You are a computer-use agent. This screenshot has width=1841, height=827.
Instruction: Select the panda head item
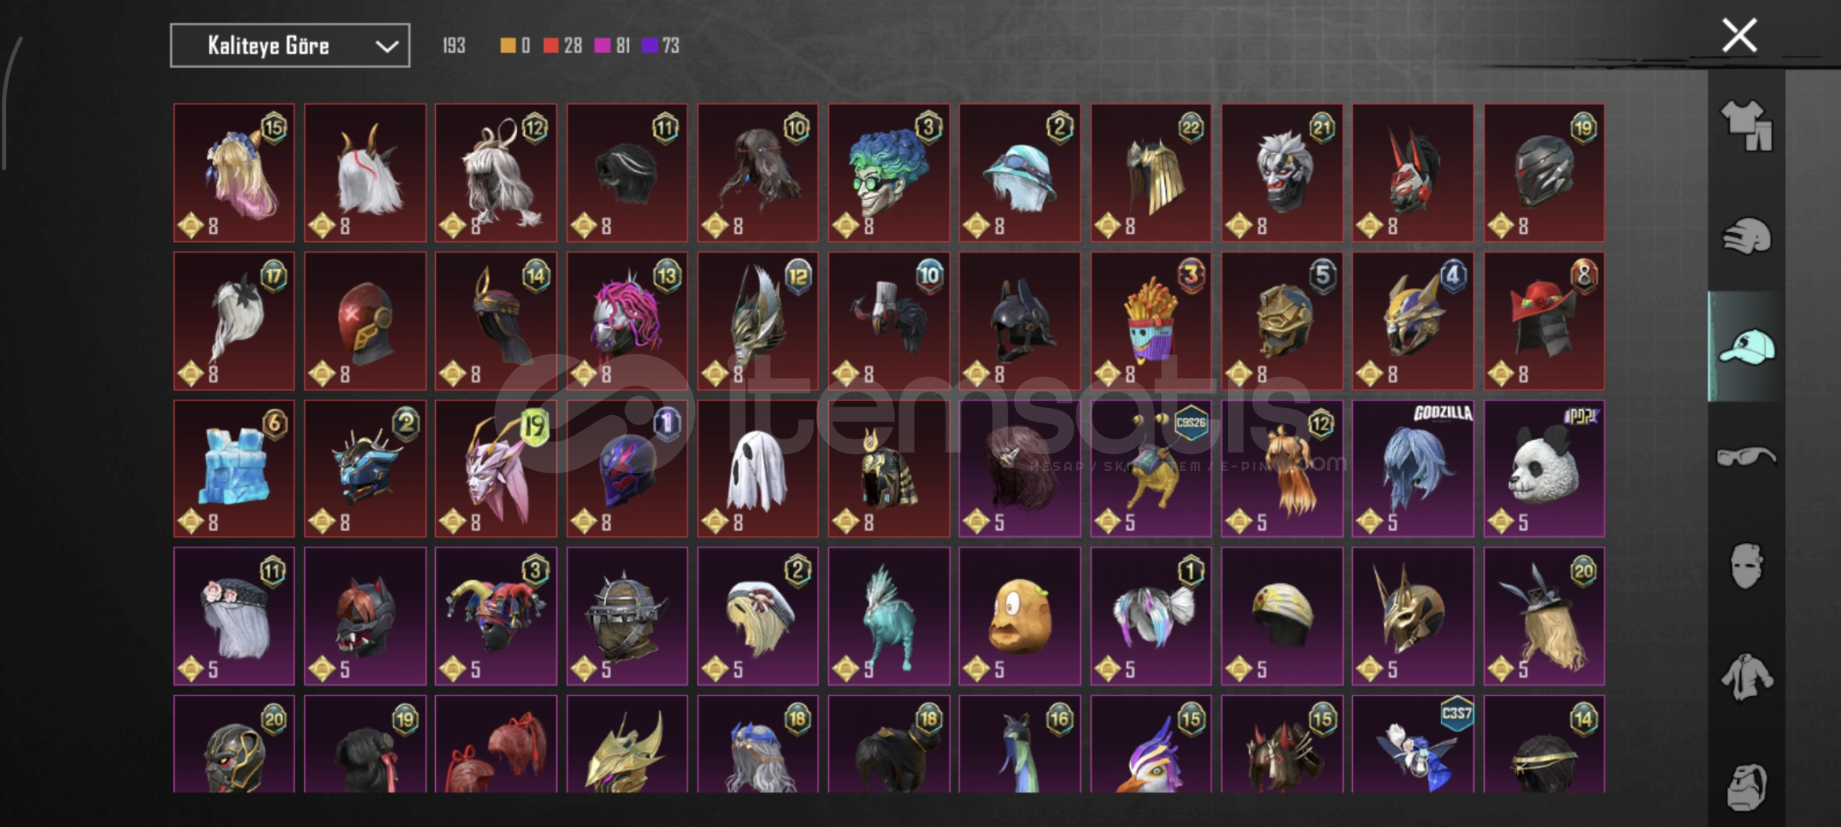tap(1544, 469)
